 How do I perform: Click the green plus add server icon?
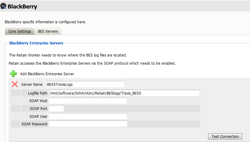pos(13,74)
